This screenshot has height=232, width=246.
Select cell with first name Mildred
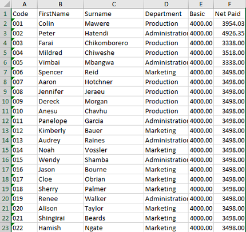61,53
